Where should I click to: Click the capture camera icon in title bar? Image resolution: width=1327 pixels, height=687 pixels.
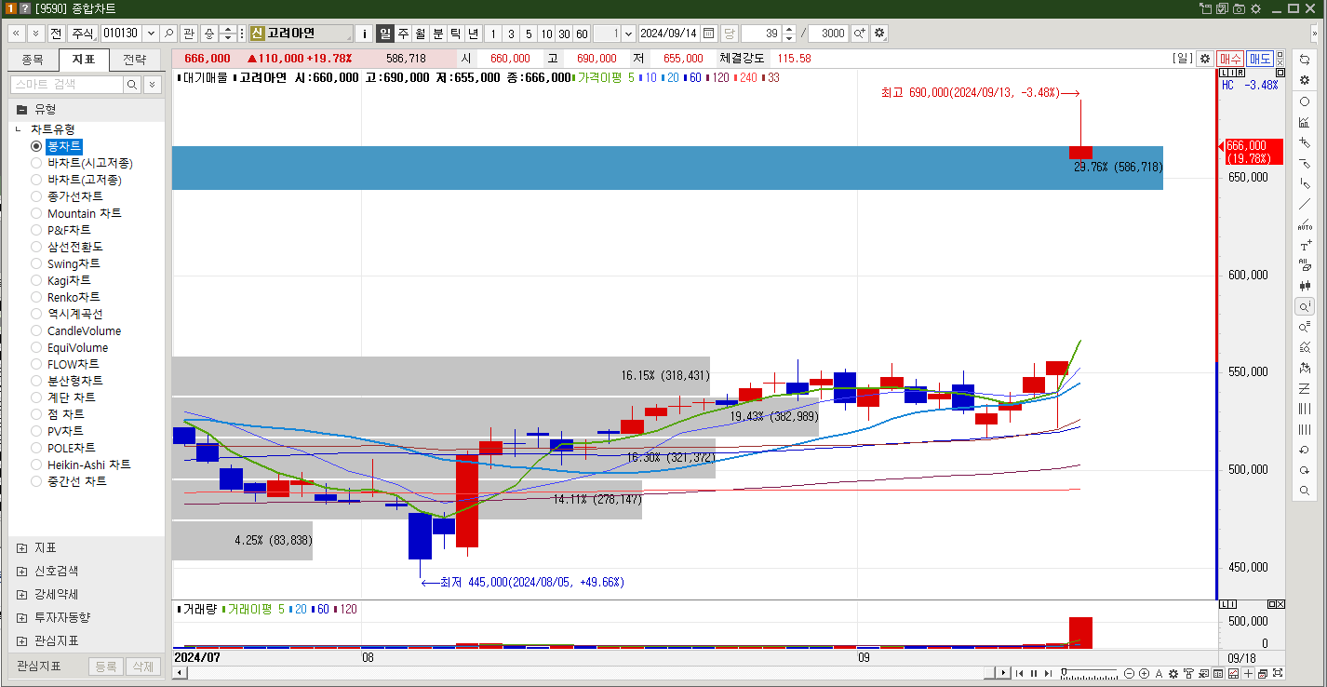click(x=1239, y=8)
